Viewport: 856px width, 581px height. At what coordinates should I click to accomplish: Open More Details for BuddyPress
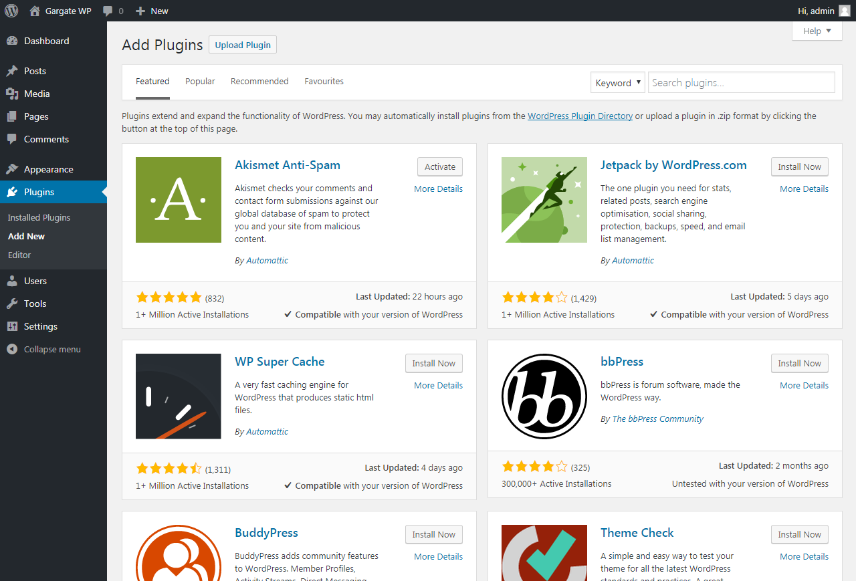pyautogui.click(x=438, y=557)
